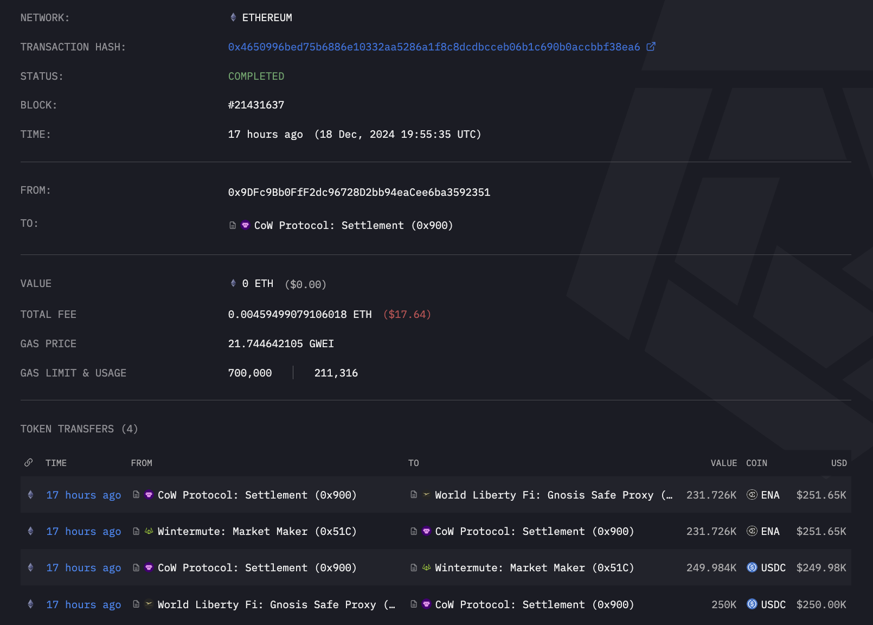
Task: Click the link icon in table header
Action: click(x=29, y=463)
